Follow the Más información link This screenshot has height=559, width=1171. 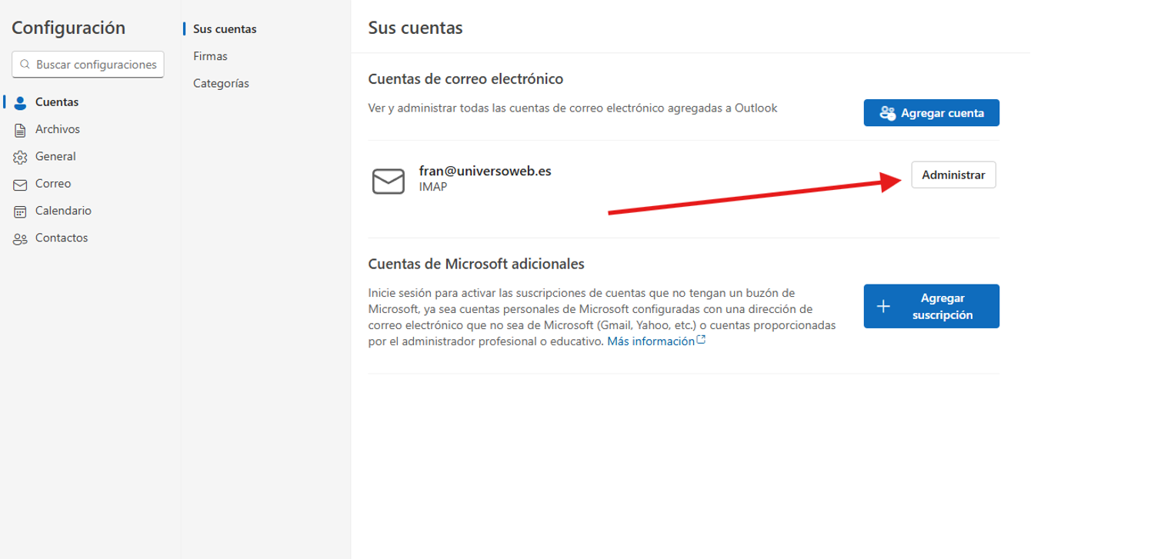[x=650, y=341]
